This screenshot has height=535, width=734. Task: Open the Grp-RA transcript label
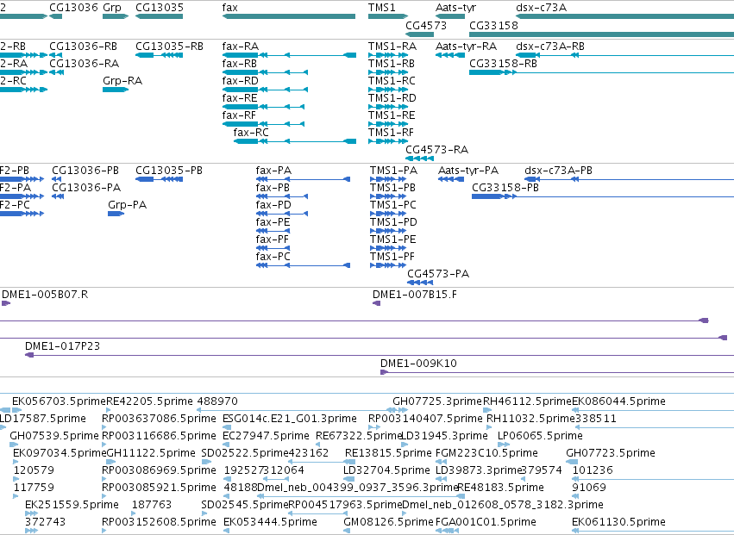[x=122, y=81]
